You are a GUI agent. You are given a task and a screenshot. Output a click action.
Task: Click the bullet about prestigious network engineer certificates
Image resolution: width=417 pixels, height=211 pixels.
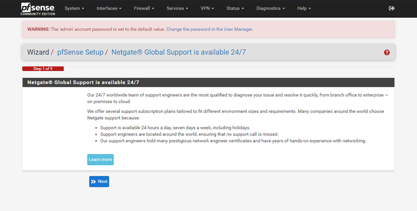click(x=233, y=141)
